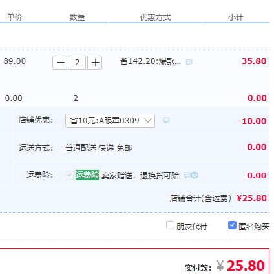This screenshot has height=274, width=274.
Task: Click the chevron arrow of 店铺优惠 dropdown
Action: [148, 121]
